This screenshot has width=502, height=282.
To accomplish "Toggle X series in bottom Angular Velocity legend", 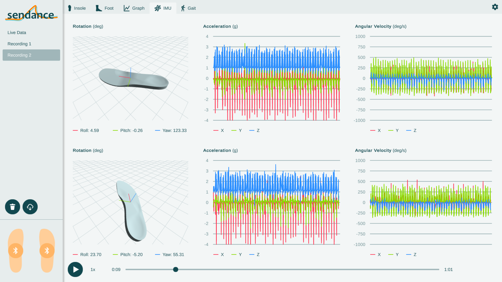I will pos(375,255).
